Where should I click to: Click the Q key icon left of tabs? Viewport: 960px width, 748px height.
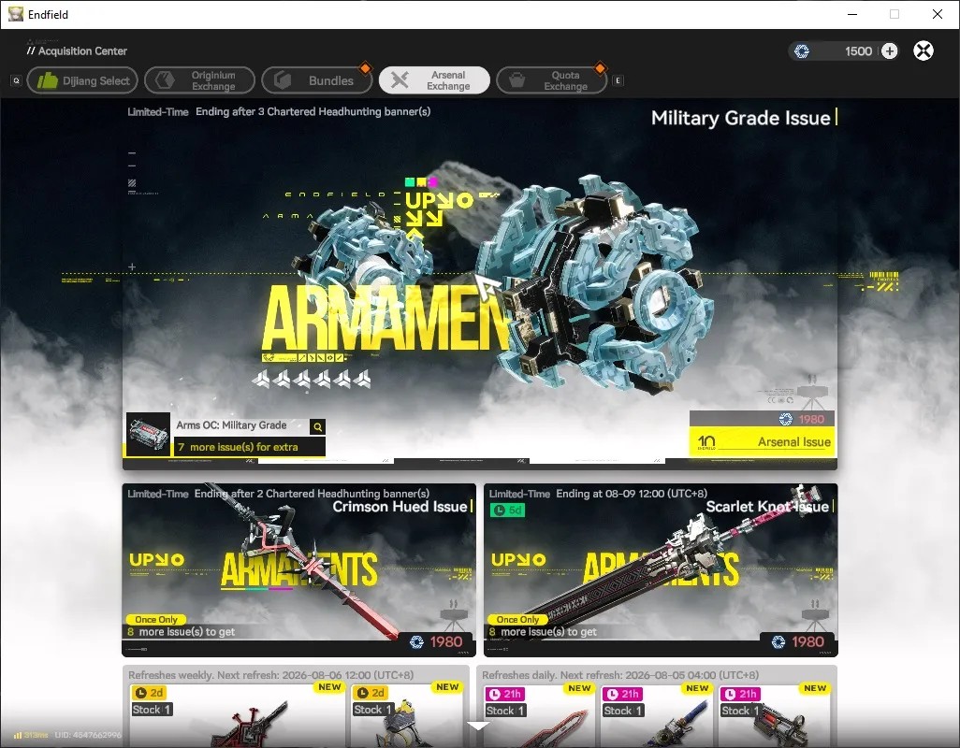[17, 80]
